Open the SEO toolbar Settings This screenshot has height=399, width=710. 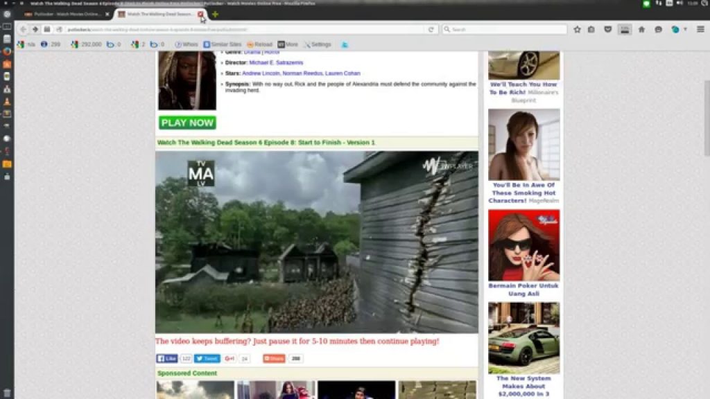point(318,44)
